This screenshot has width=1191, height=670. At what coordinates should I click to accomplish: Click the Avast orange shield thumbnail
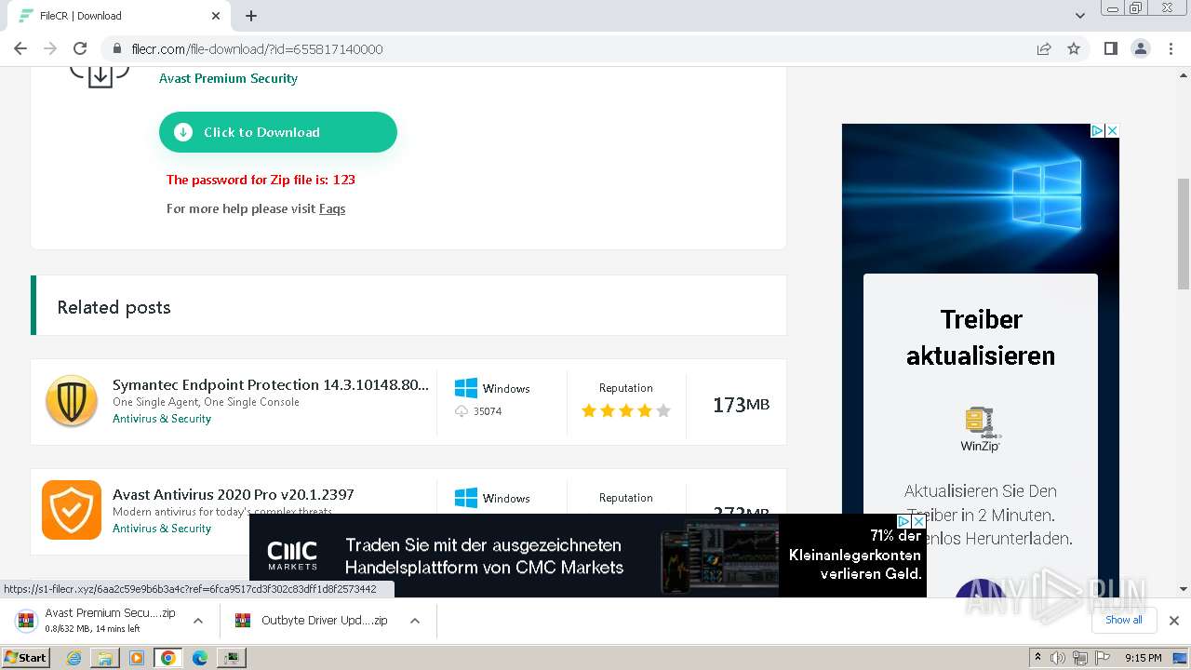[x=72, y=510]
